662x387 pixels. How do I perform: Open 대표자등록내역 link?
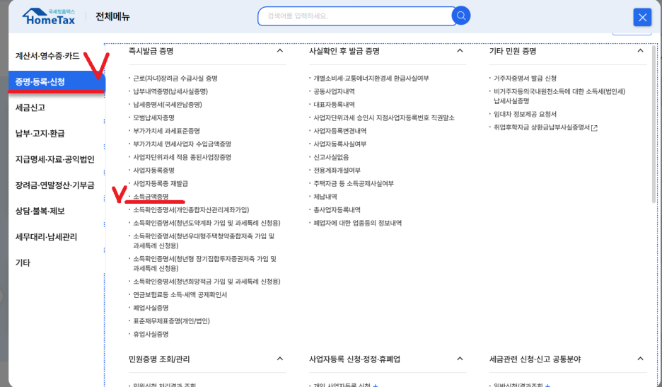click(x=334, y=104)
